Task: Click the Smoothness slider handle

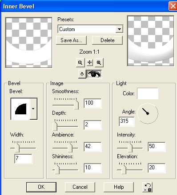Action: (x=76, y=105)
